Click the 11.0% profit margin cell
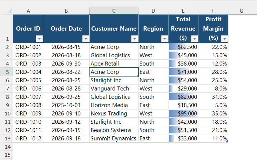The width and height of the screenshot is (257, 160). (x=213, y=138)
